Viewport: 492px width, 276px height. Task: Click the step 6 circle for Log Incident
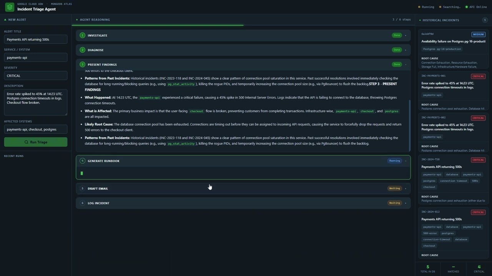coord(82,203)
